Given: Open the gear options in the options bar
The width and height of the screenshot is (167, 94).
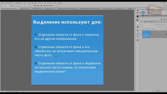Looking at the screenshot, I should (45, 6).
